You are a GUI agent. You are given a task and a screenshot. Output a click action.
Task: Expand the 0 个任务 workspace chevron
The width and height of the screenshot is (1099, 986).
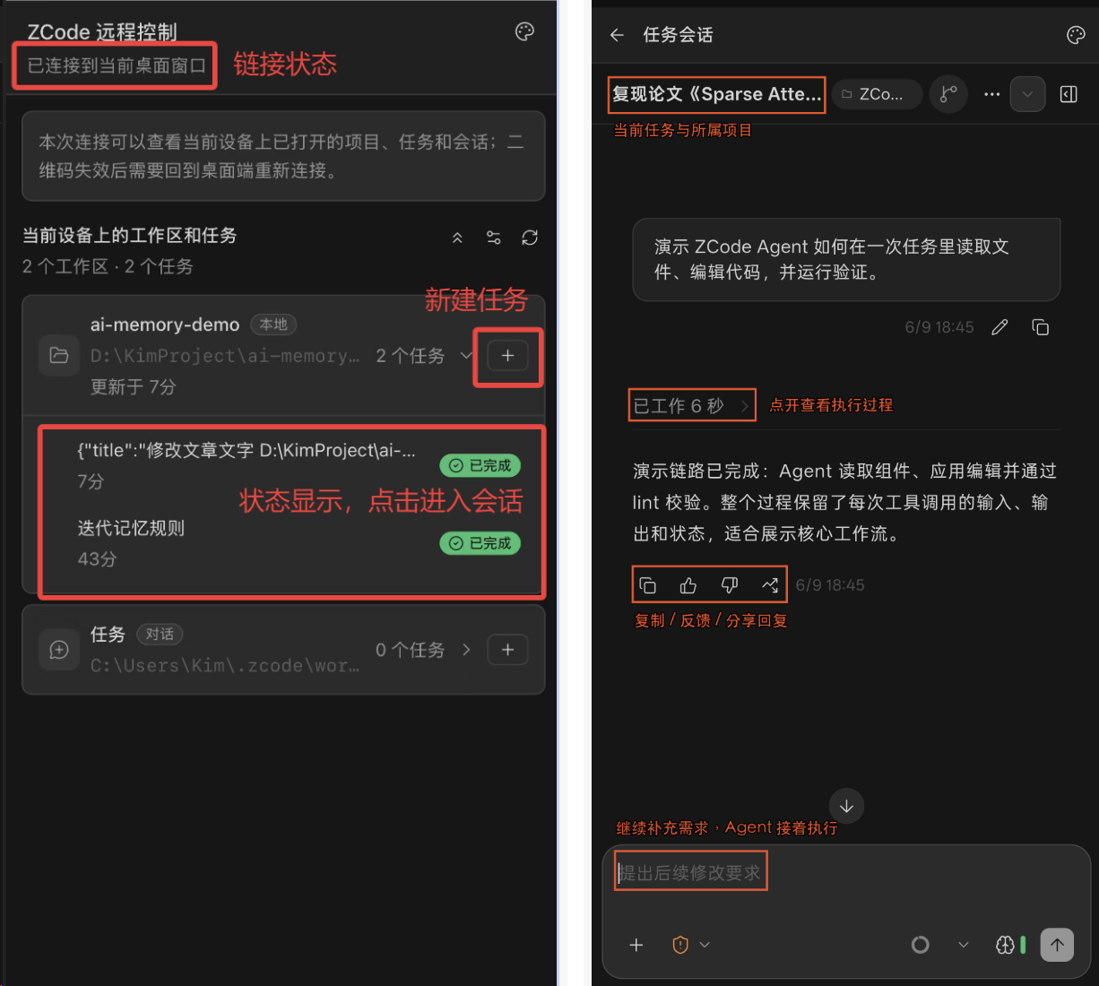[x=466, y=650]
